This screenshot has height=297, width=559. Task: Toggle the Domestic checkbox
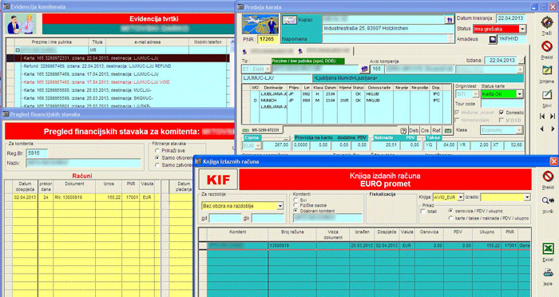(x=502, y=113)
